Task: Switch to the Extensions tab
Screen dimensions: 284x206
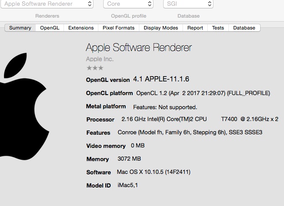Action: coord(81,28)
